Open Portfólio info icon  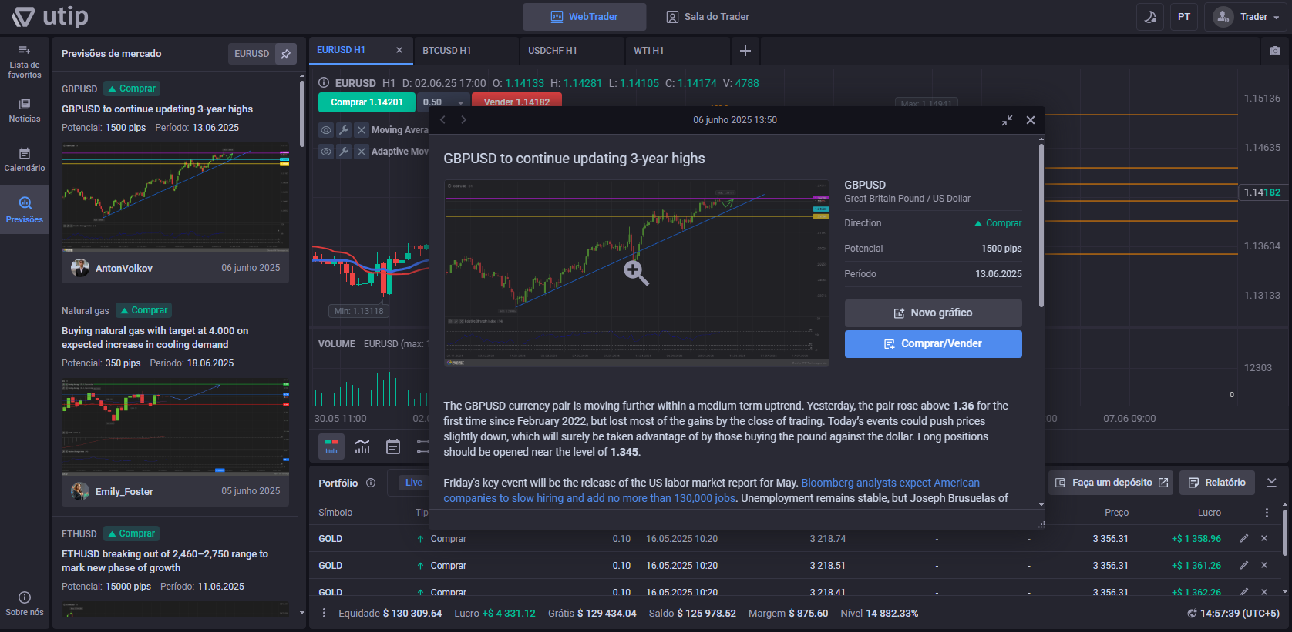click(x=371, y=483)
